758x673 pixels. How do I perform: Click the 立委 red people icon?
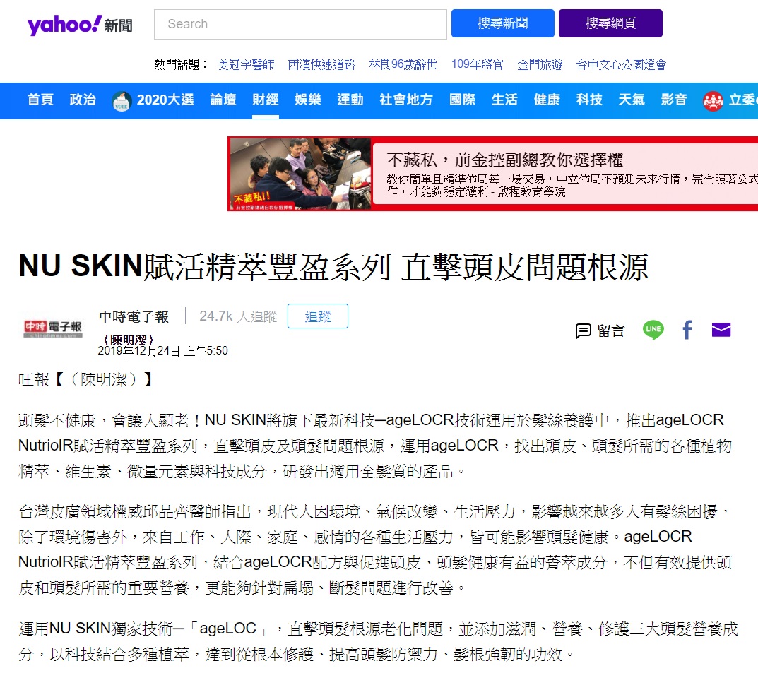tap(713, 101)
